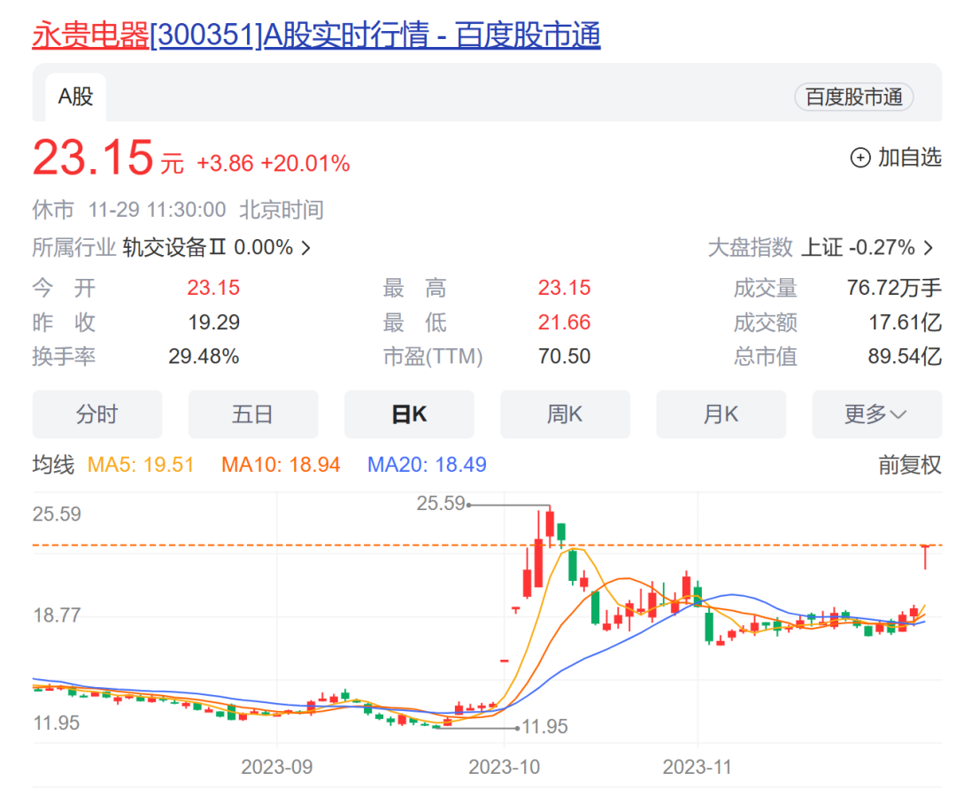Click the latest red candlestick on chart
The height and width of the screenshot is (789, 956).
pyautogui.click(x=925, y=556)
